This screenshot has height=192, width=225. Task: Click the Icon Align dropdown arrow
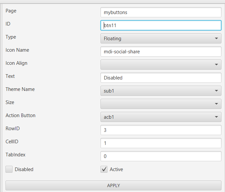[x=216, y=65]
